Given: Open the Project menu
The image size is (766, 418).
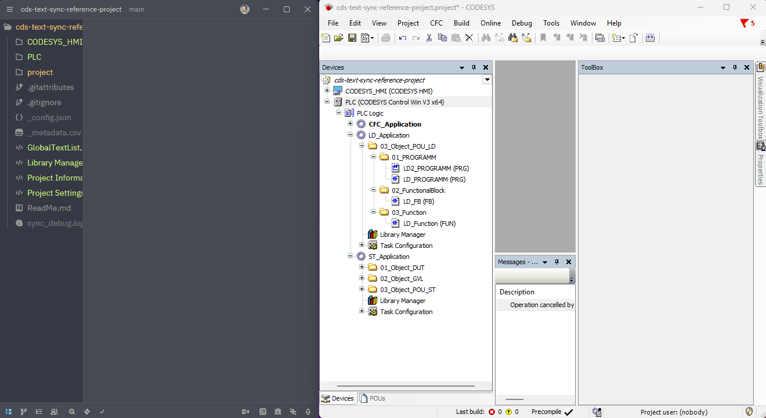Looking at the screenshot, I should [x=408, y=23].
